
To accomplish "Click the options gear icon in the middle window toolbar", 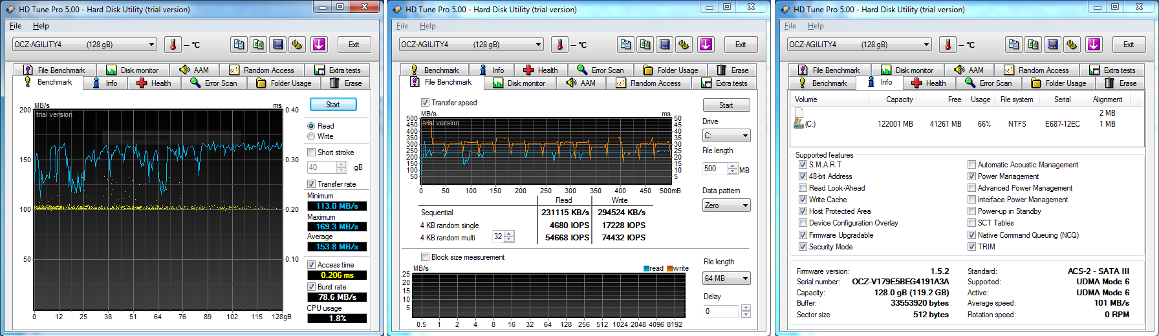I will 684,45.
